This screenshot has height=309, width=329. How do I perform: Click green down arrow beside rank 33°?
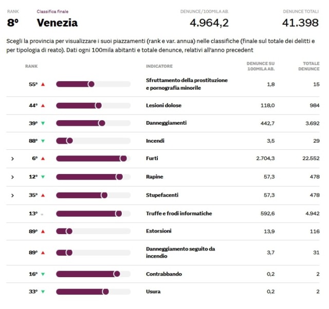point(43,292)
